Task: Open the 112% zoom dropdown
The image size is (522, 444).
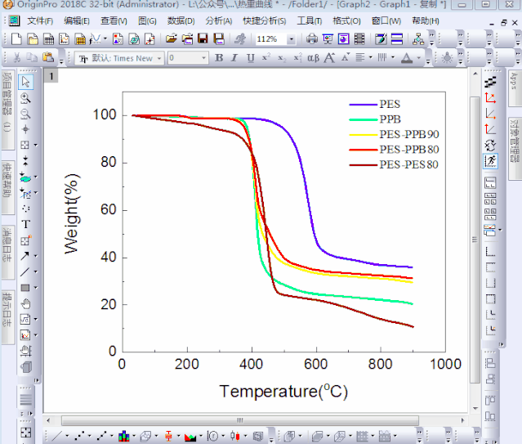Action: click(x=292, y=38)
